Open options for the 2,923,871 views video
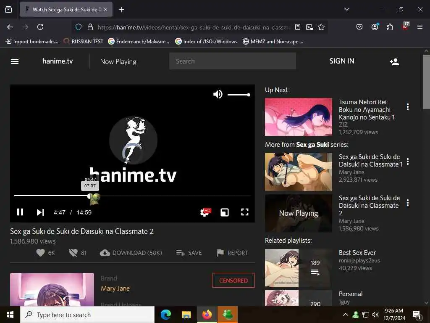This screenshot has width=430, height=323. point(408,161)
